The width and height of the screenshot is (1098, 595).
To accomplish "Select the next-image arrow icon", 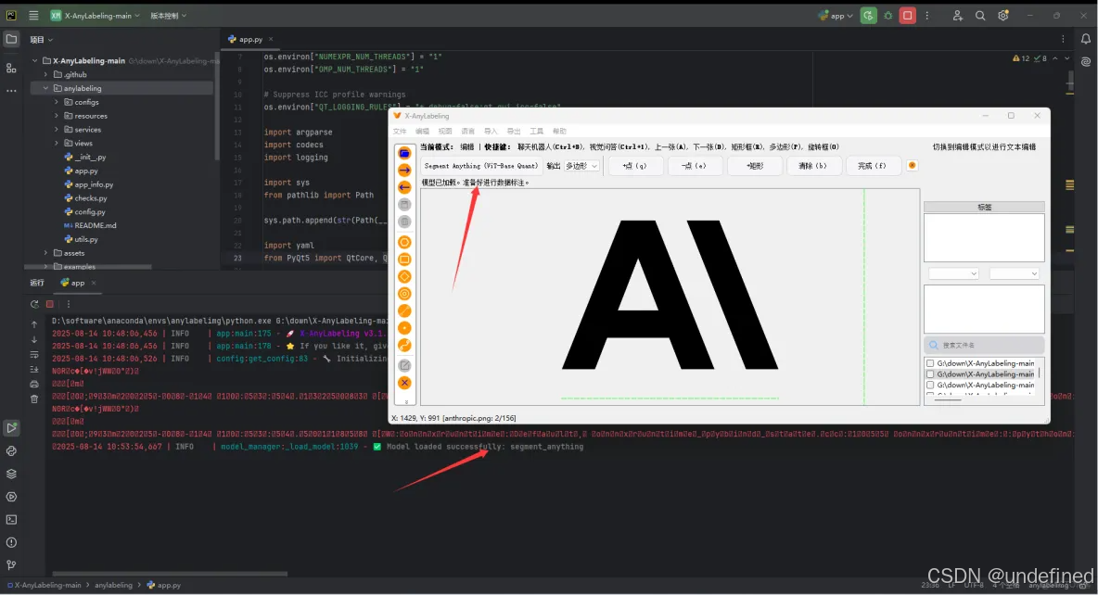I will point(405,170).
